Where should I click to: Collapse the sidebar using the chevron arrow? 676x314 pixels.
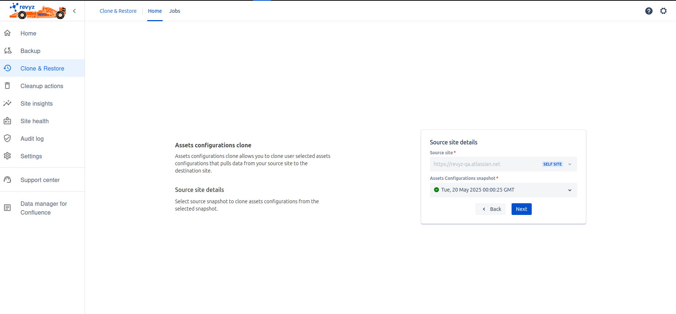coord(74,11)
